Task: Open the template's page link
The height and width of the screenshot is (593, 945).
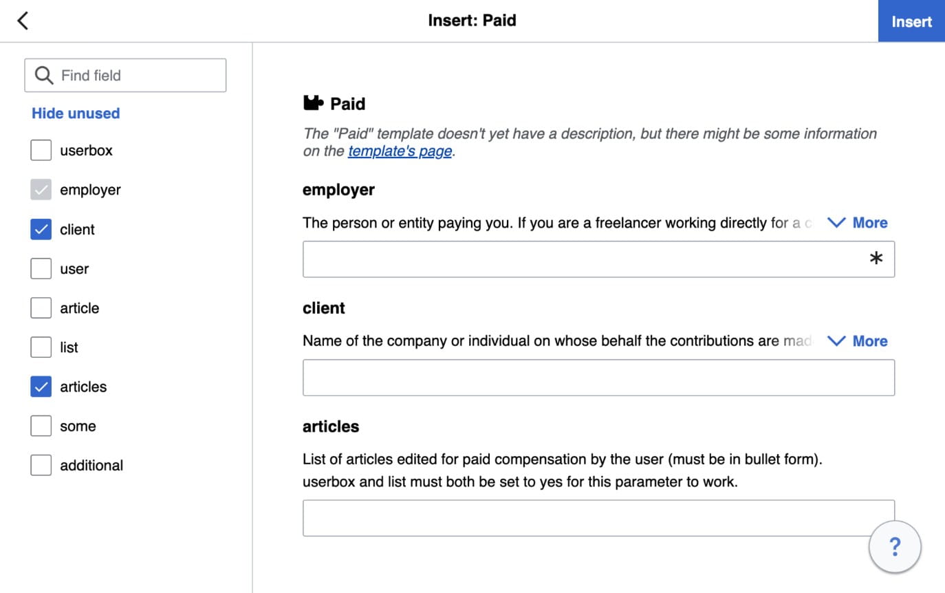Action: click(400, 151)
